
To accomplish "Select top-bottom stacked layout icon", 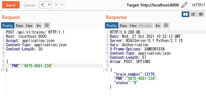I will click(x=193, y=14).
